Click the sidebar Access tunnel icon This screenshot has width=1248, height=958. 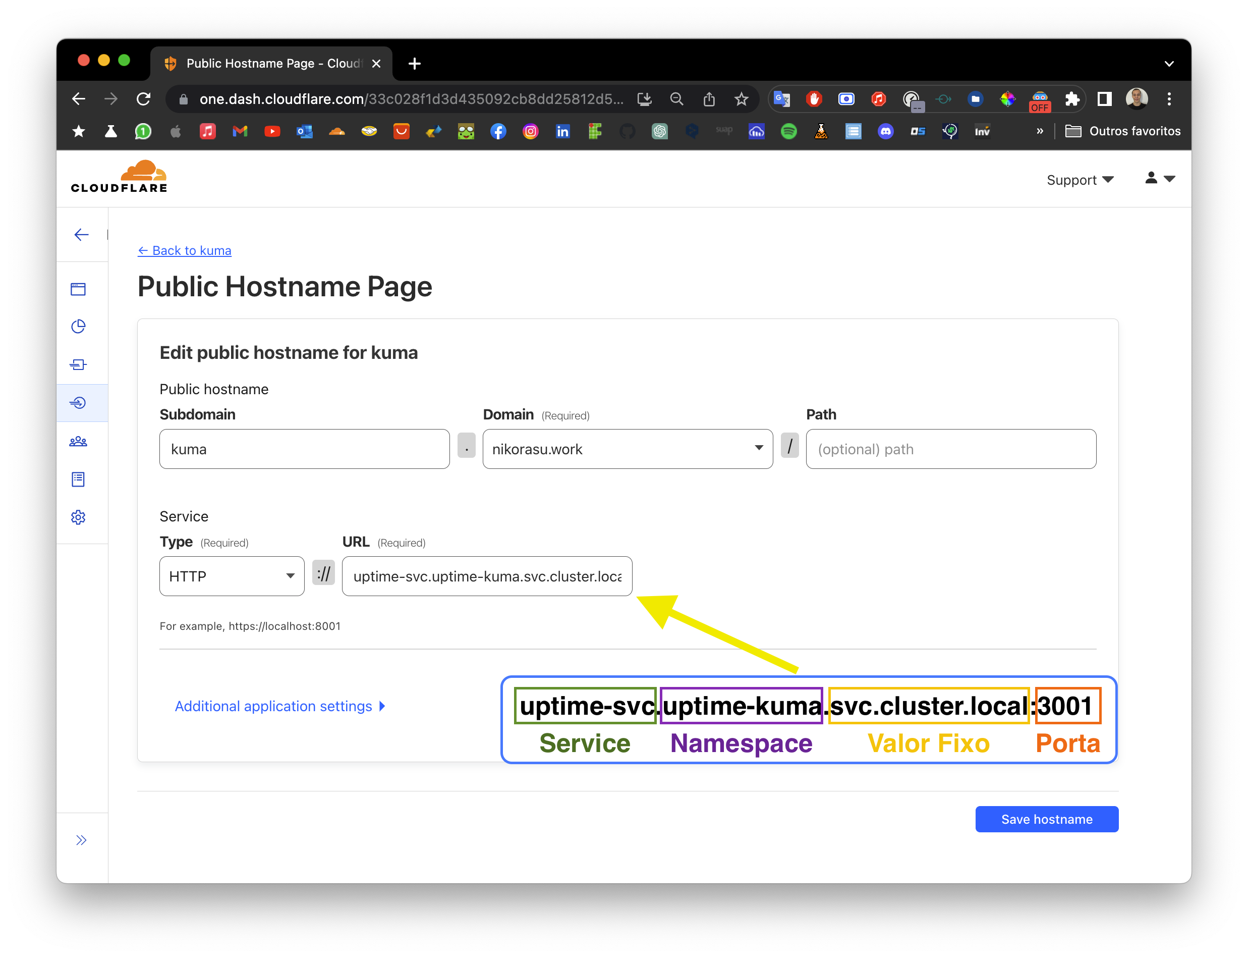pos(78,403)
